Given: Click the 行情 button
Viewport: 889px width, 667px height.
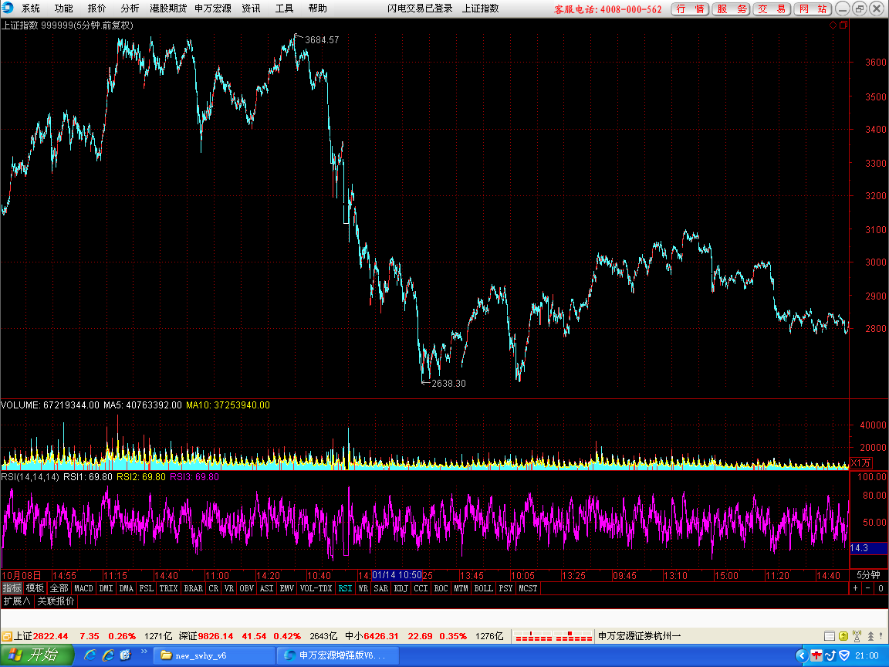Looking at the screenshot, I should point(690,9).
